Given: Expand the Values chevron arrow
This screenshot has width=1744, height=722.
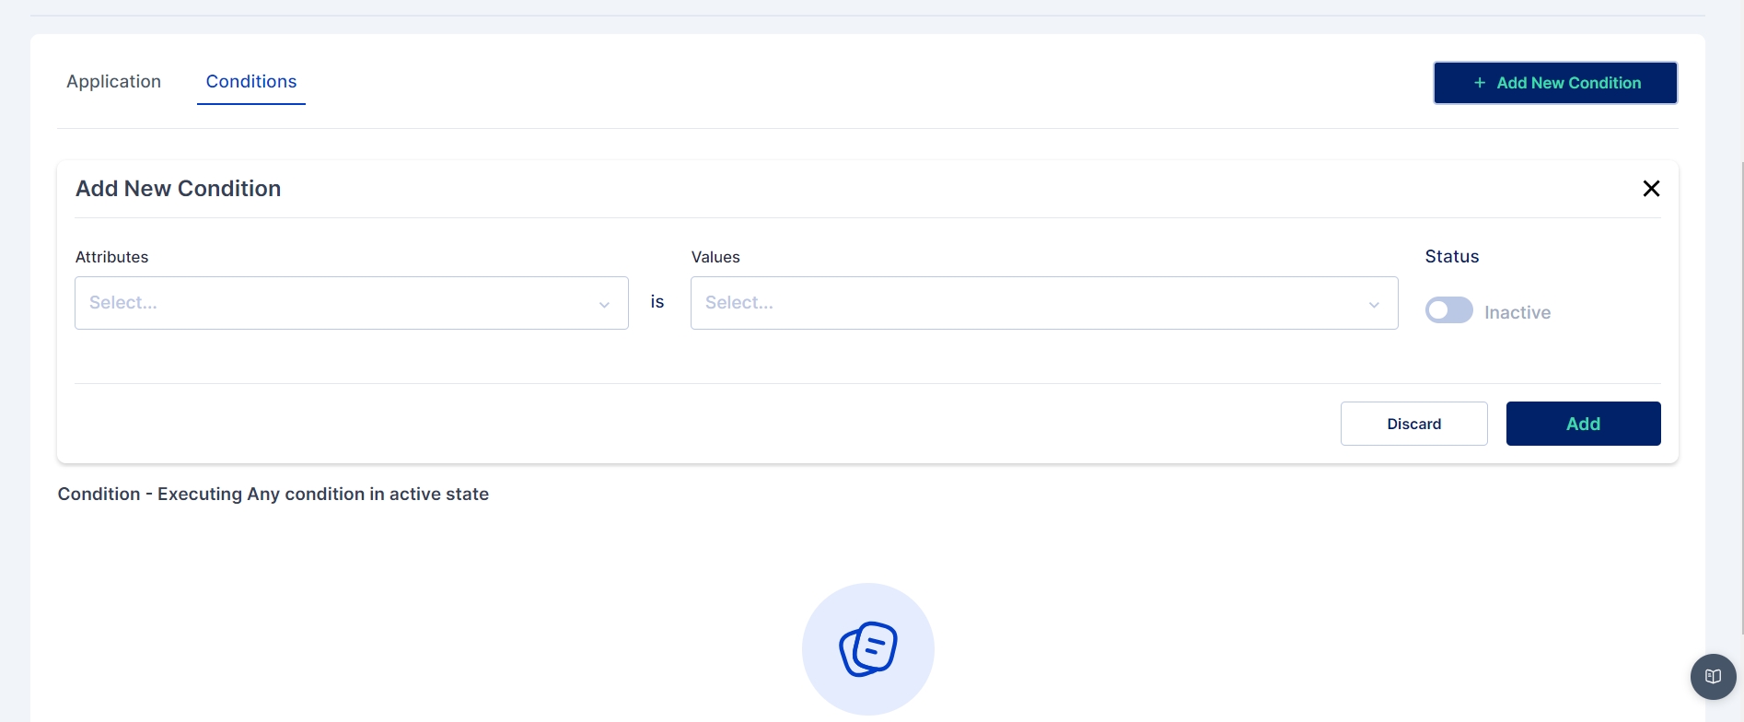Looking at the screenshot, I should click(1374, 304).
